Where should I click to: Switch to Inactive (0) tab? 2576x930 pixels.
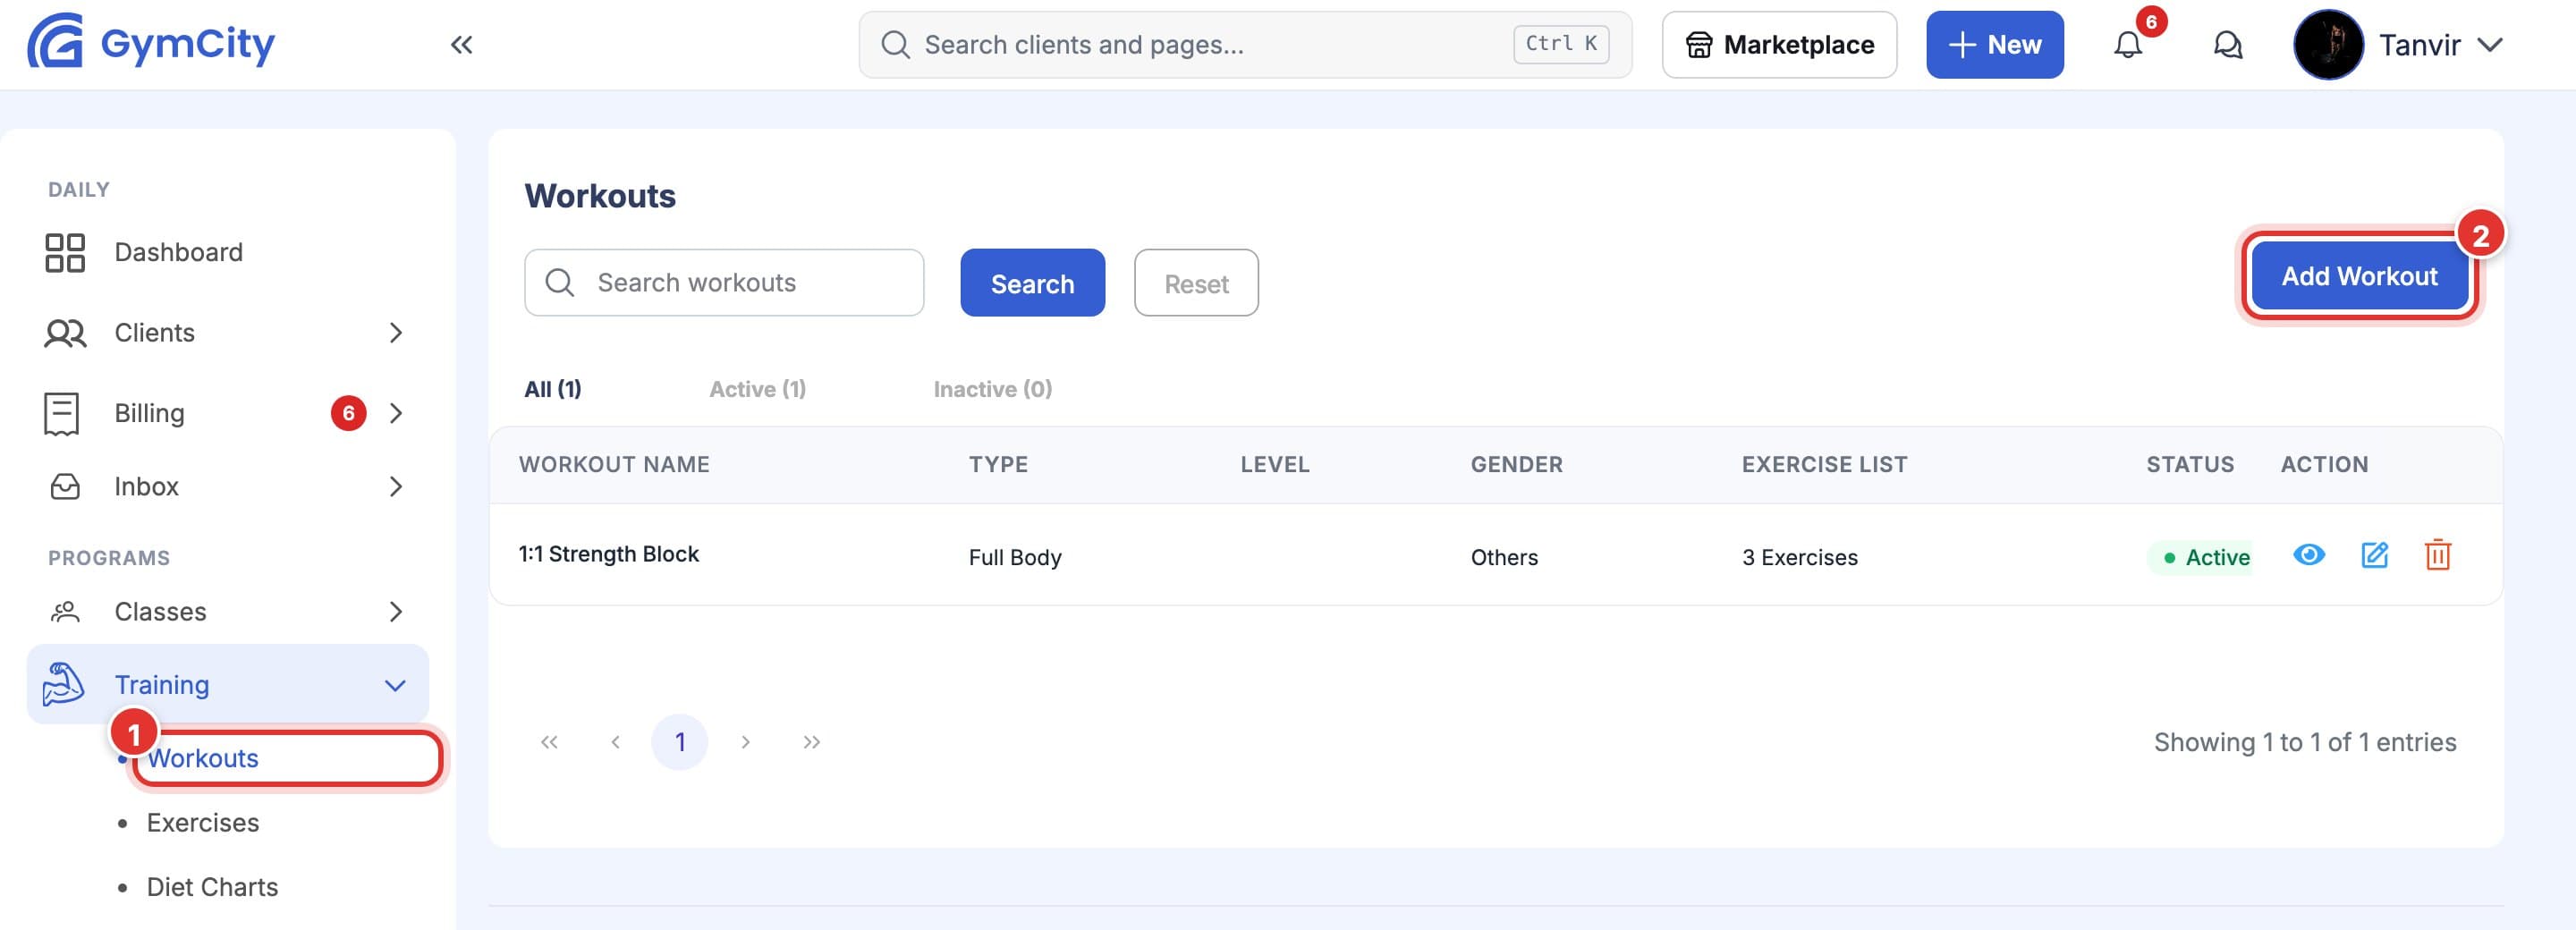coord(992,389)
